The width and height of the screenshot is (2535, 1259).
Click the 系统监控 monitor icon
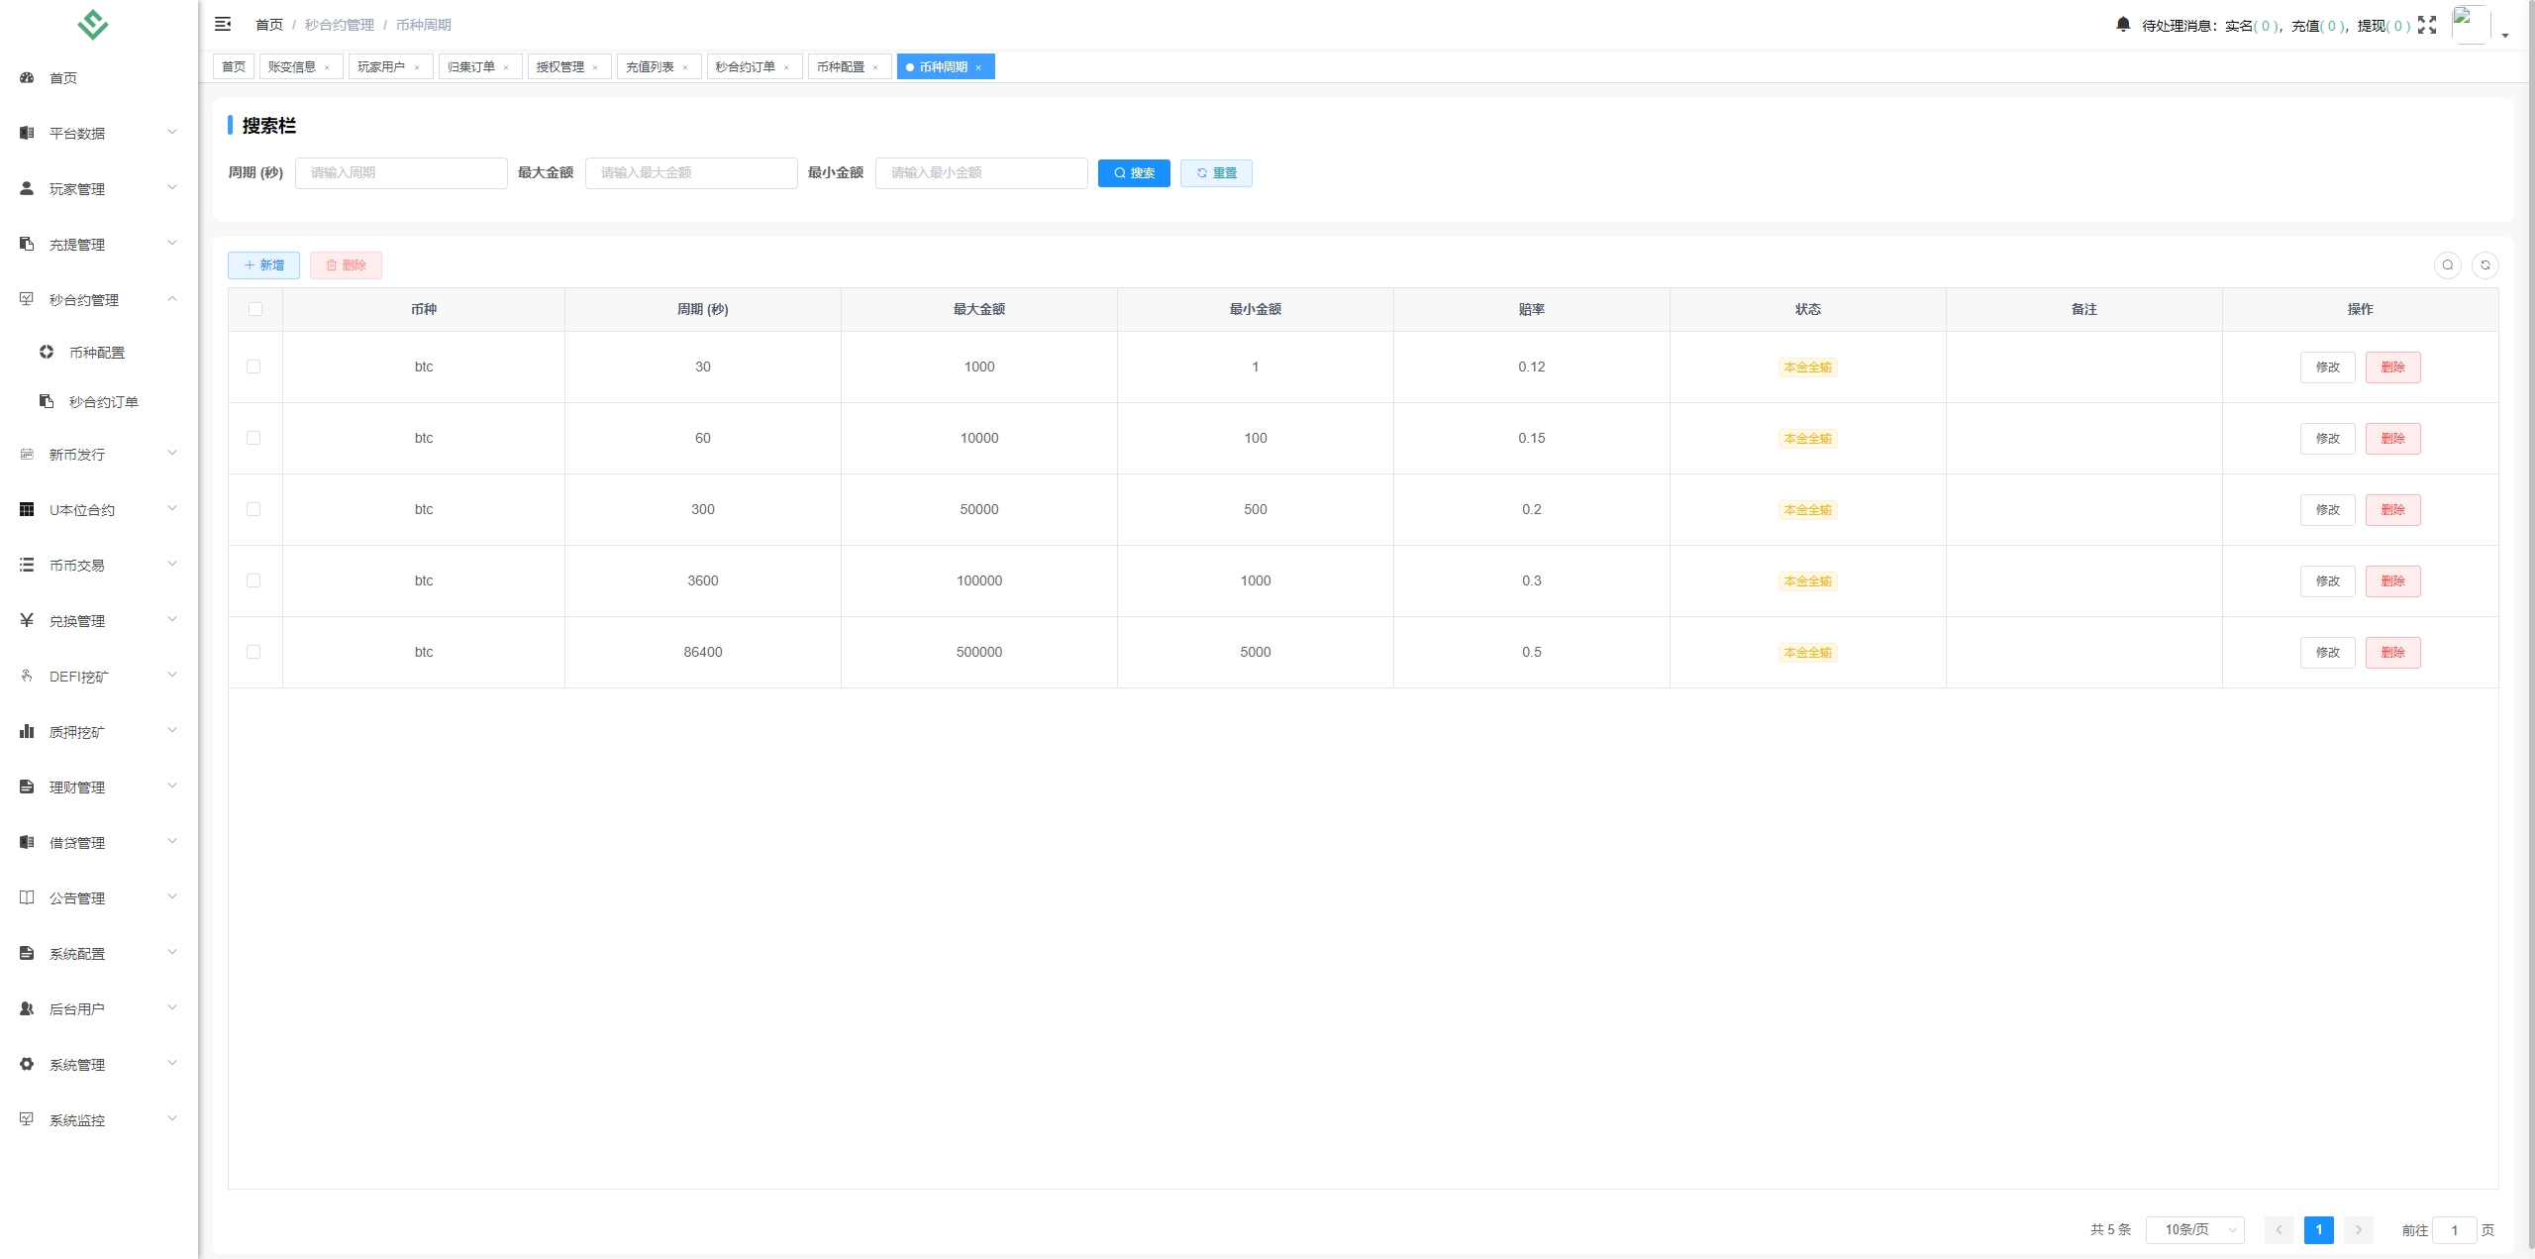point(27,1119)
